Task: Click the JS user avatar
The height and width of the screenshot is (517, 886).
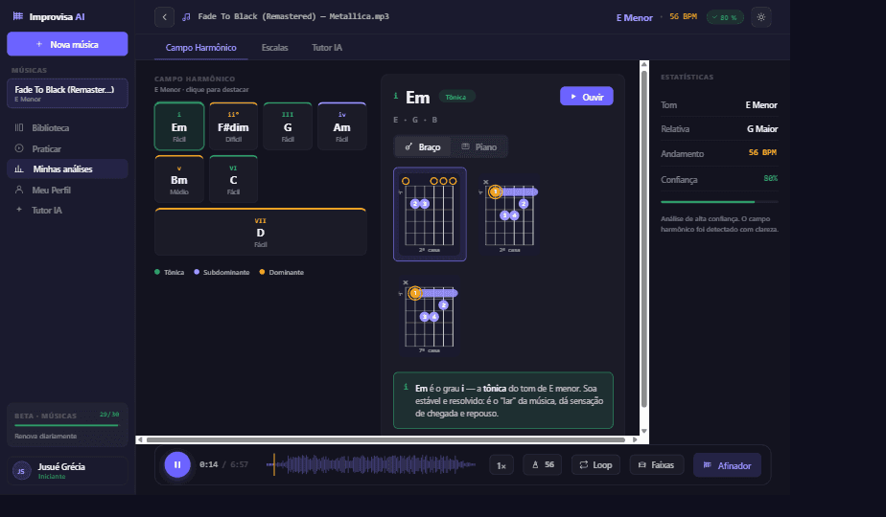Action: (x=21, y=471)
